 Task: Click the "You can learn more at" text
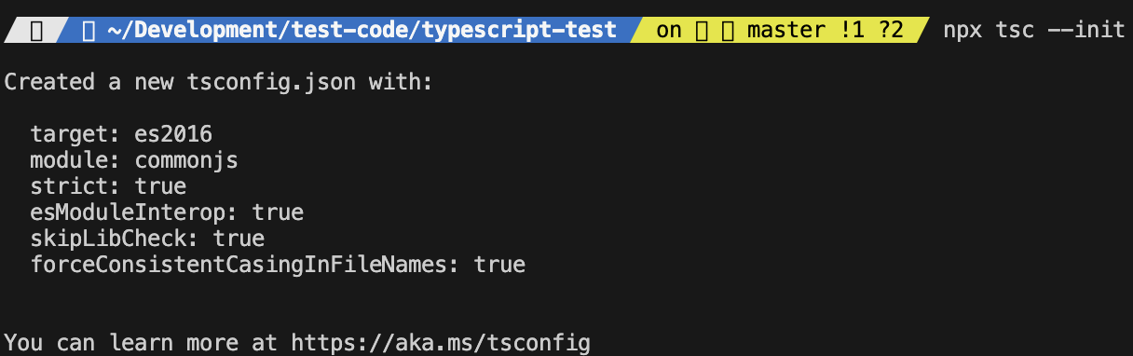pos(142,343)
